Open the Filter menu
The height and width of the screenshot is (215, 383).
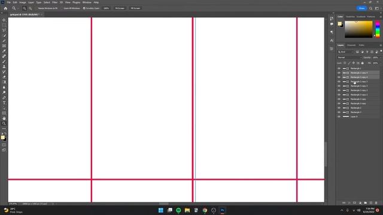pos(54,2)
